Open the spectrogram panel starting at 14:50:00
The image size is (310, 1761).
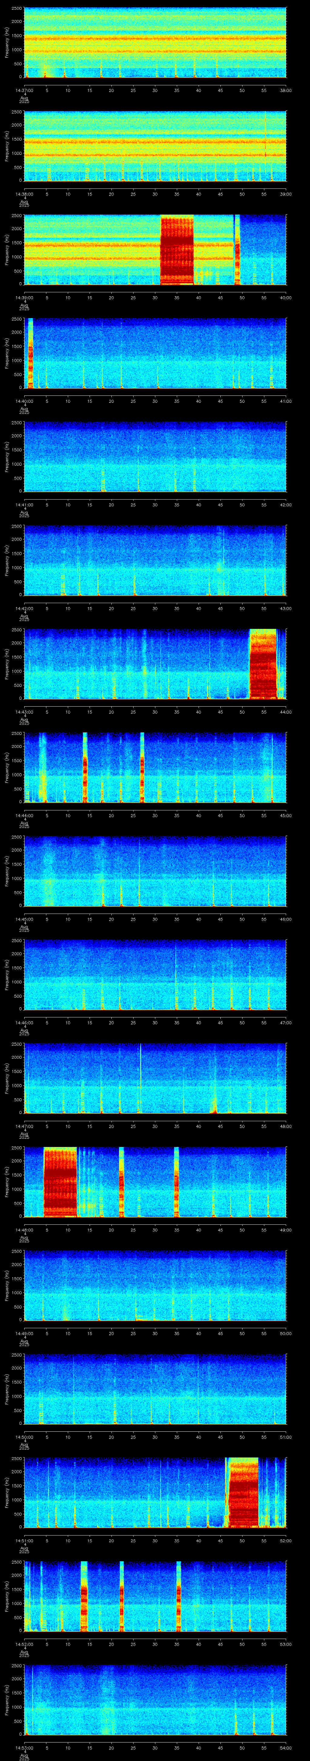155,1389
